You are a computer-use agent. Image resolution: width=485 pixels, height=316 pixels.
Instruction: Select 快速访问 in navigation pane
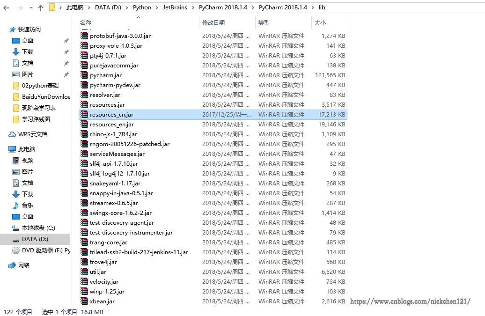(29, 29)
